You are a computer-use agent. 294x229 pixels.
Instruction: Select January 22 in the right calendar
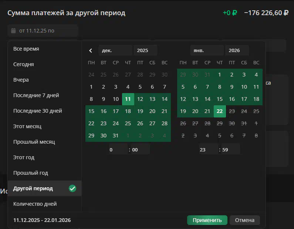[220, 111]
